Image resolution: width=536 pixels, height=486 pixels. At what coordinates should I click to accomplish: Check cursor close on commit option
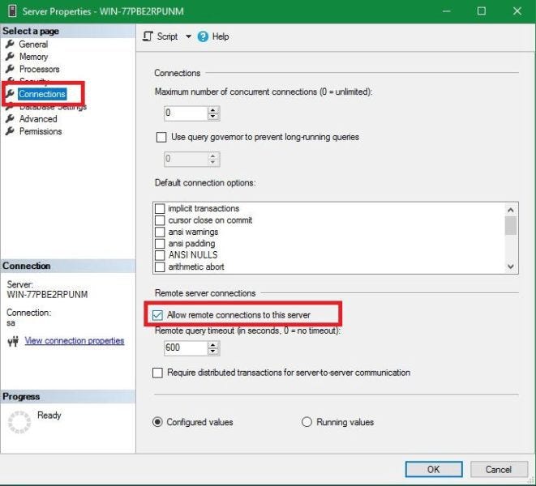160,220
